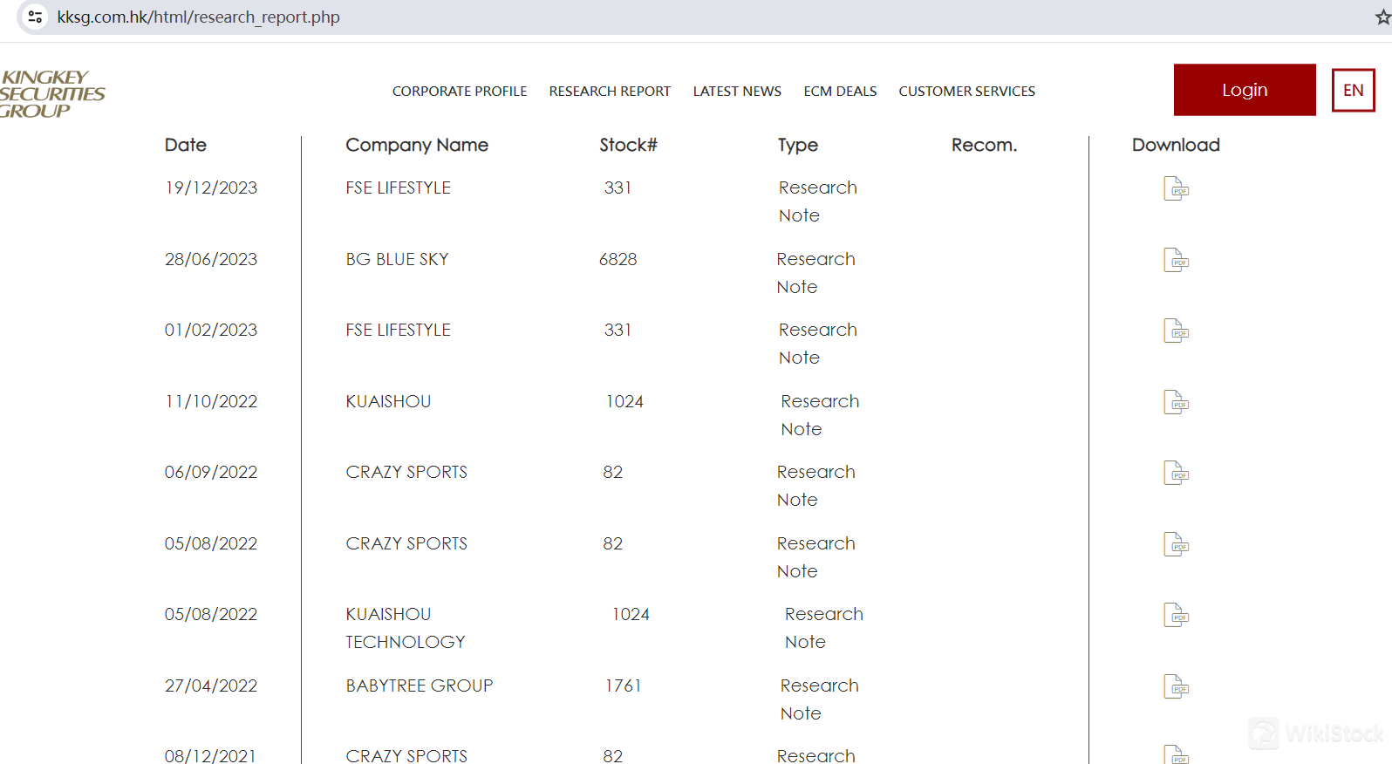Download PDF for CRAZY SPORTS 06/09/2022 report

pos(1176,473)
